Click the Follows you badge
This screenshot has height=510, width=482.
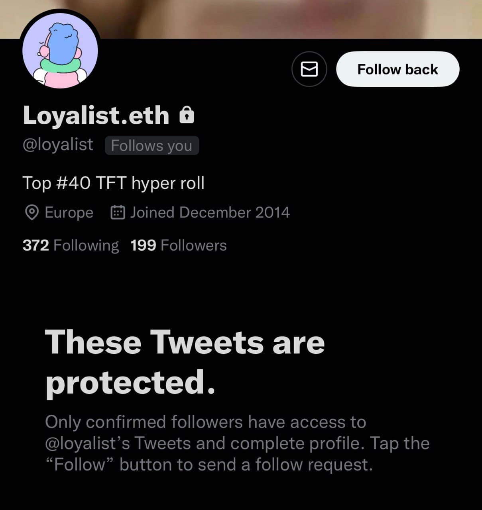coord(151,145)
